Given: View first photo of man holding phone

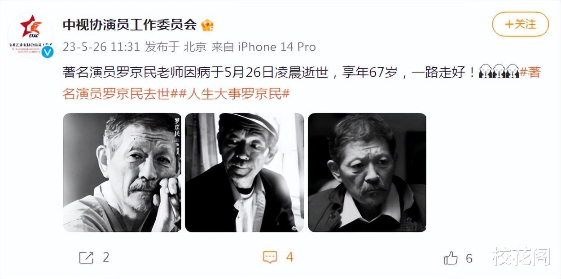Looking at the screenshot, I should [122, 173].
